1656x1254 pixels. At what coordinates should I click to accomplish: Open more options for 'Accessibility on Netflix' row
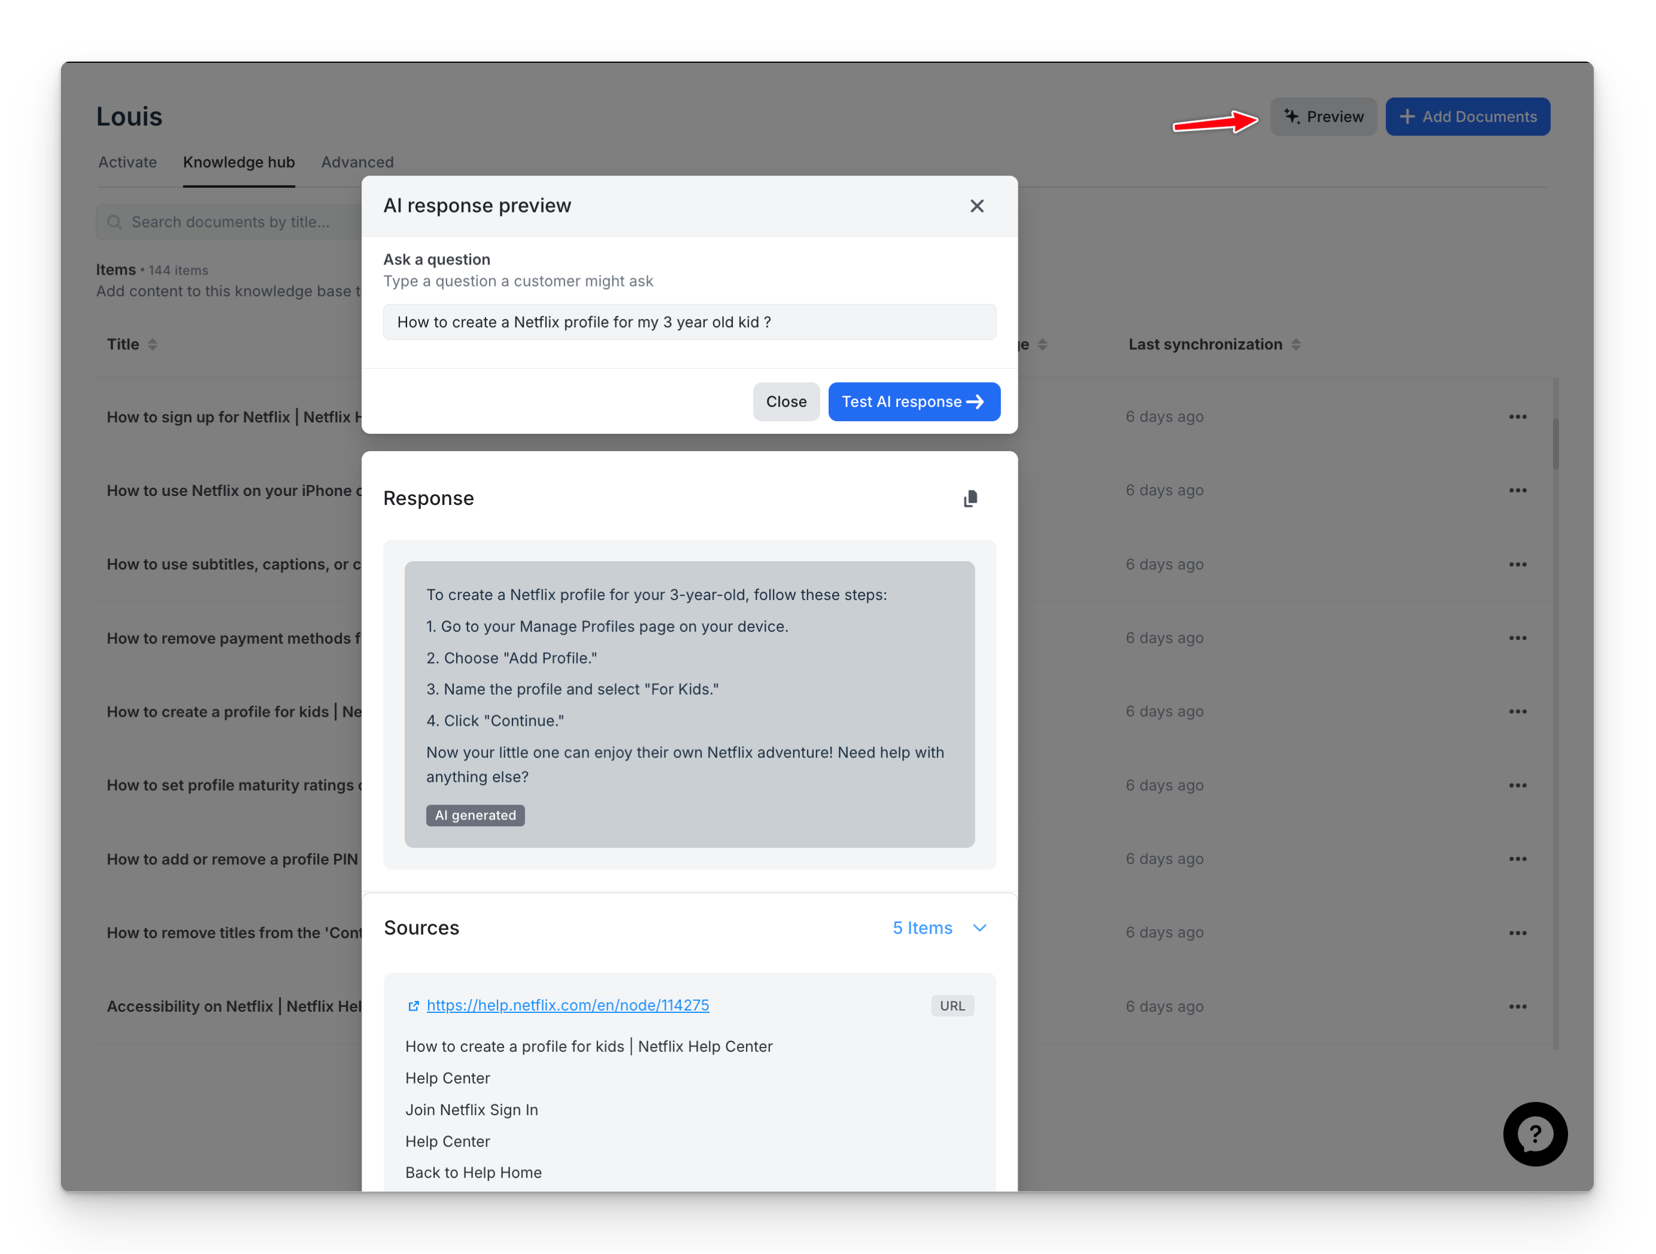[x=1517, y=1006]
